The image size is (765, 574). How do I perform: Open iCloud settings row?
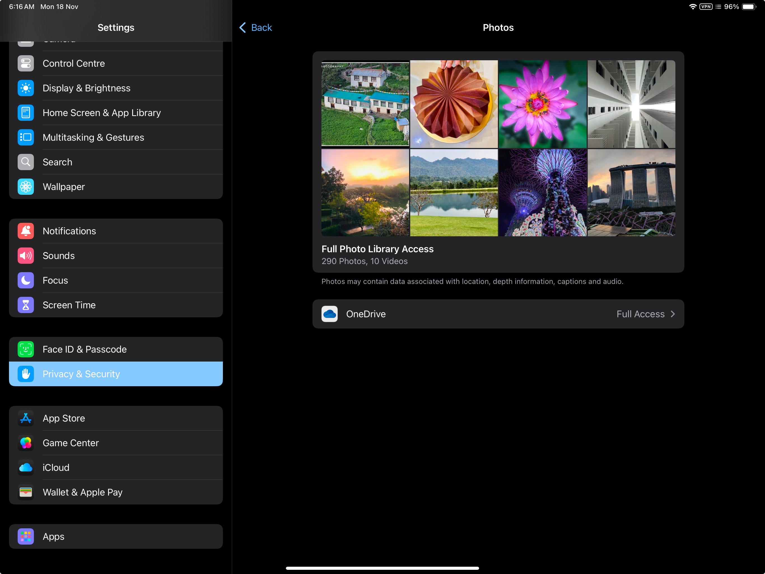116,467
